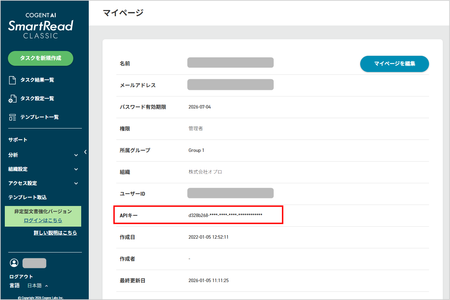Click the テンプレート一覧 list icon
The image size is (450, 300).
click(13, 117)
